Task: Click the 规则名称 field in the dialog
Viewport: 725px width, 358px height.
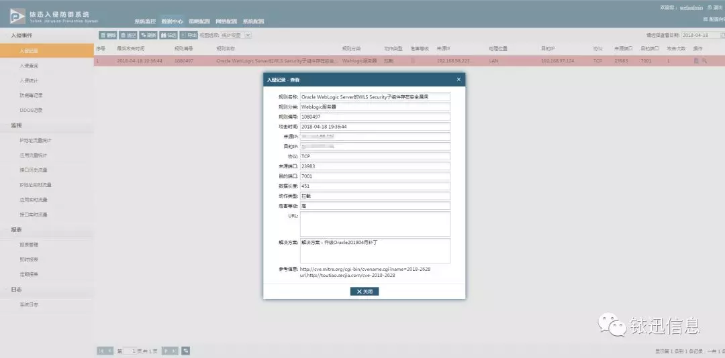Action: pos(375,97)
